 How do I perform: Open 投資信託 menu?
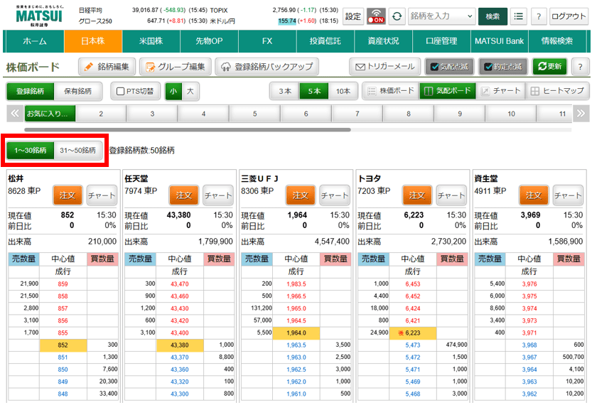point(325,41)
